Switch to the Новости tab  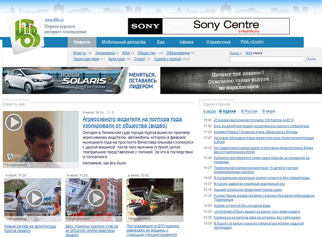[x=82, y=42]
